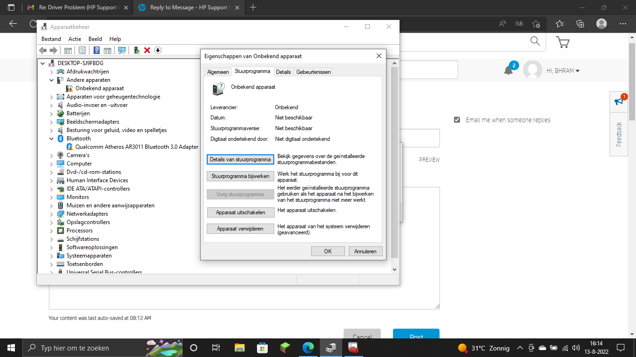The image size is (636, 357).
Task: Expand the Netwerkadapters tree node
Action: (x=52, y=213)
